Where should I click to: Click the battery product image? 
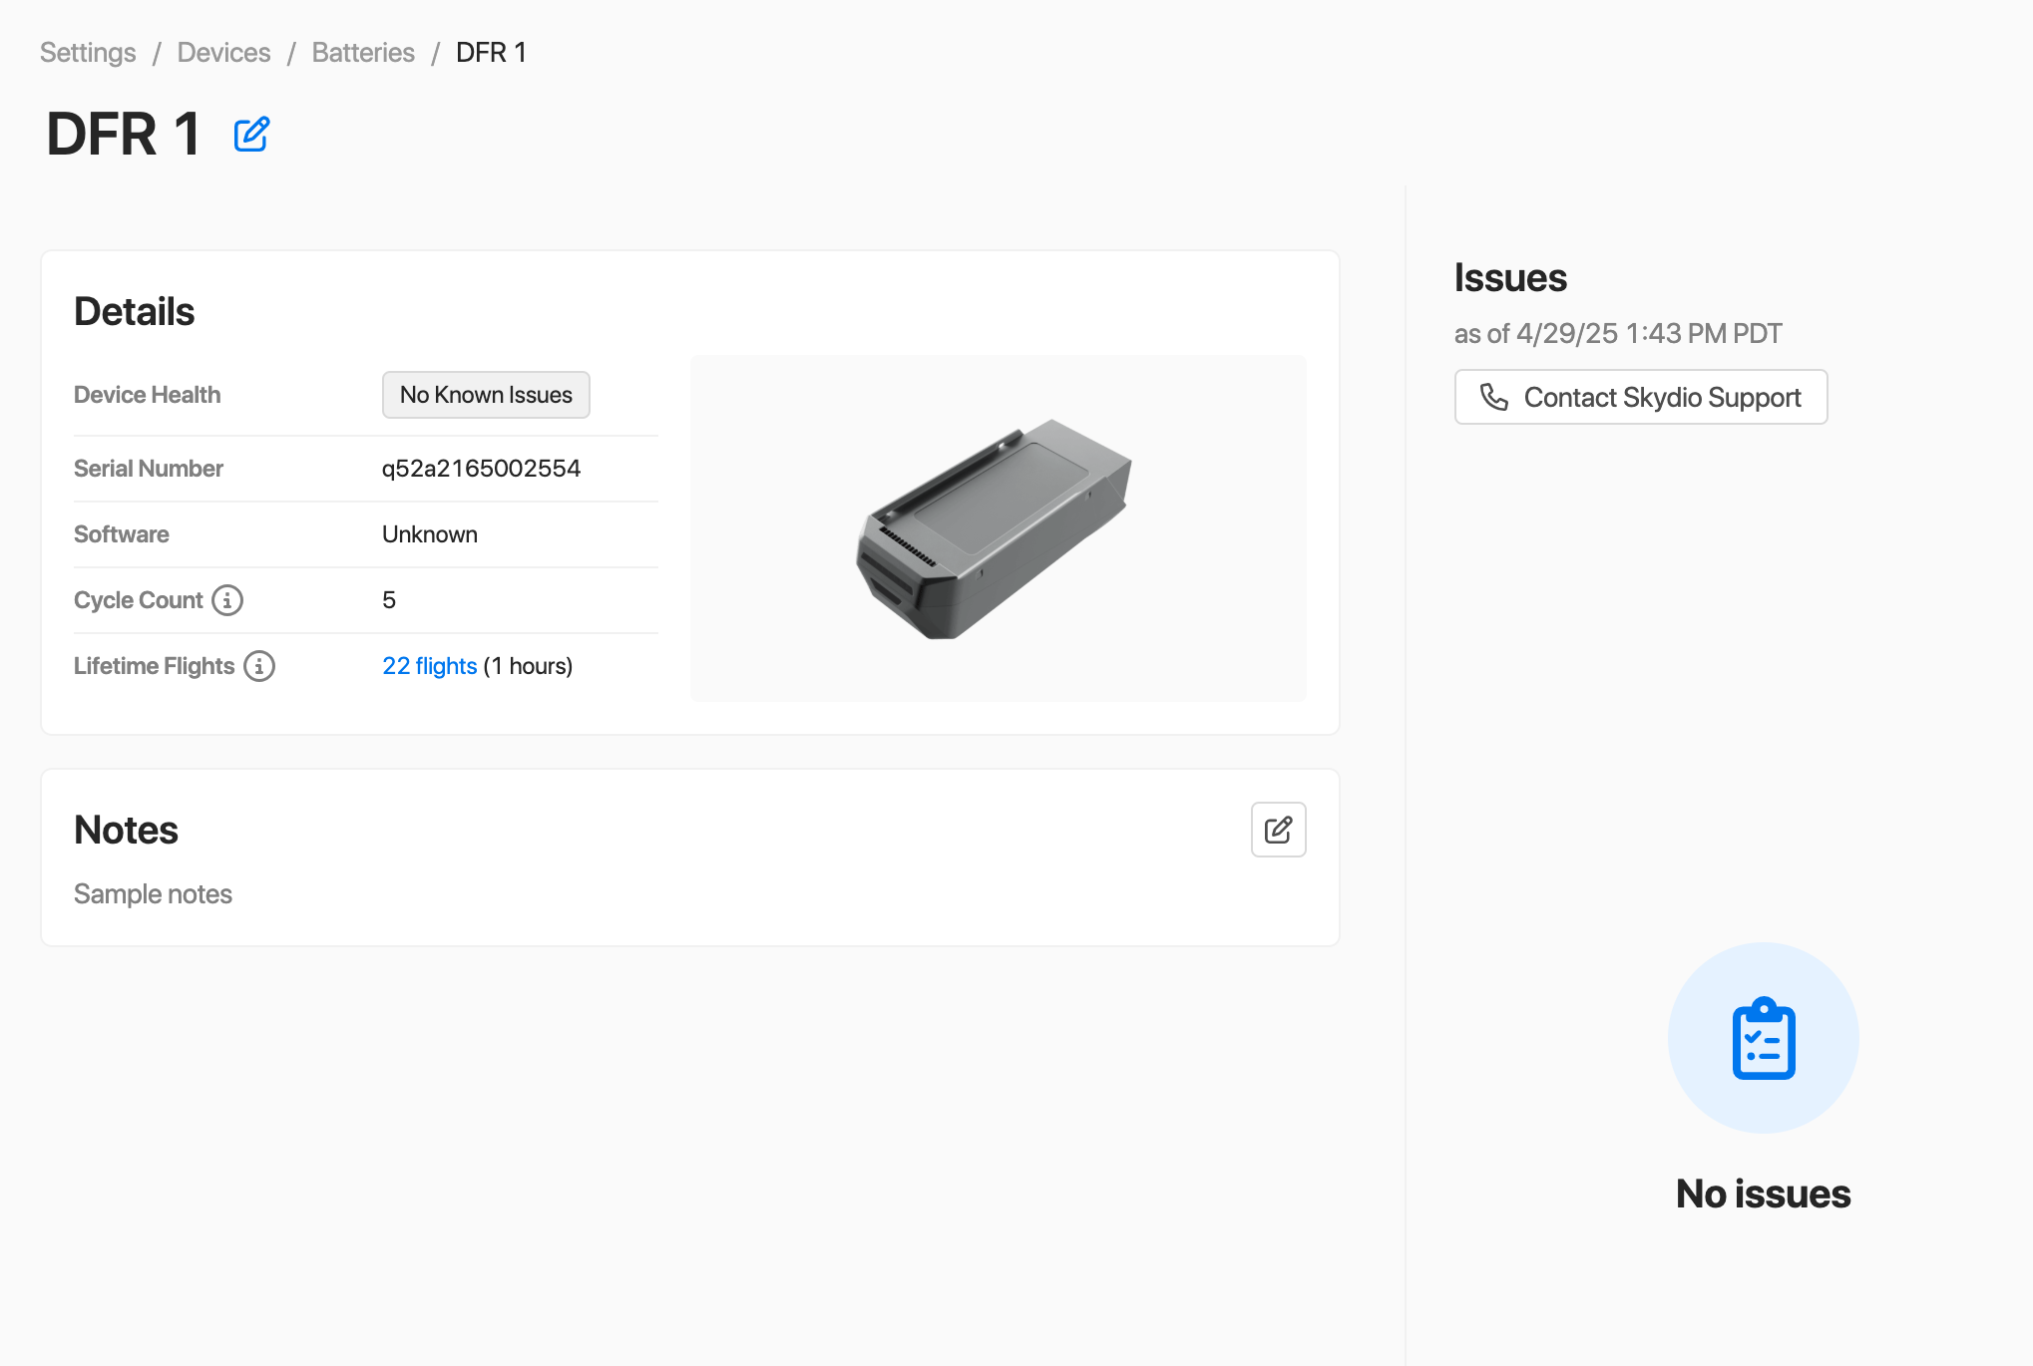(994, 528)
